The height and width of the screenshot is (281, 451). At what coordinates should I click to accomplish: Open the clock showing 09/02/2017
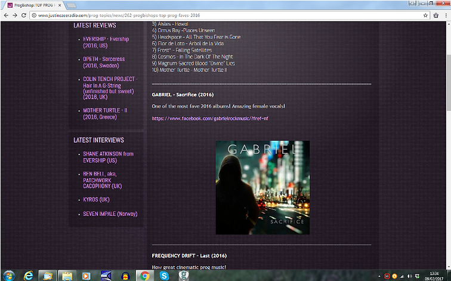coord(434,276)
